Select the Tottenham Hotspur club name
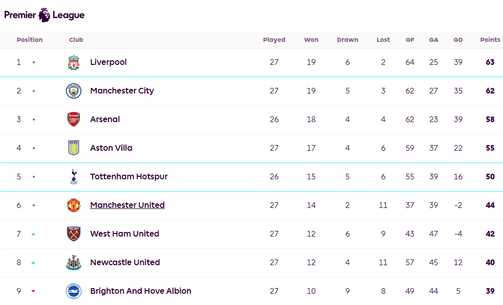The height and width of the screenshot is (305, 503). [x=129, y=177]
